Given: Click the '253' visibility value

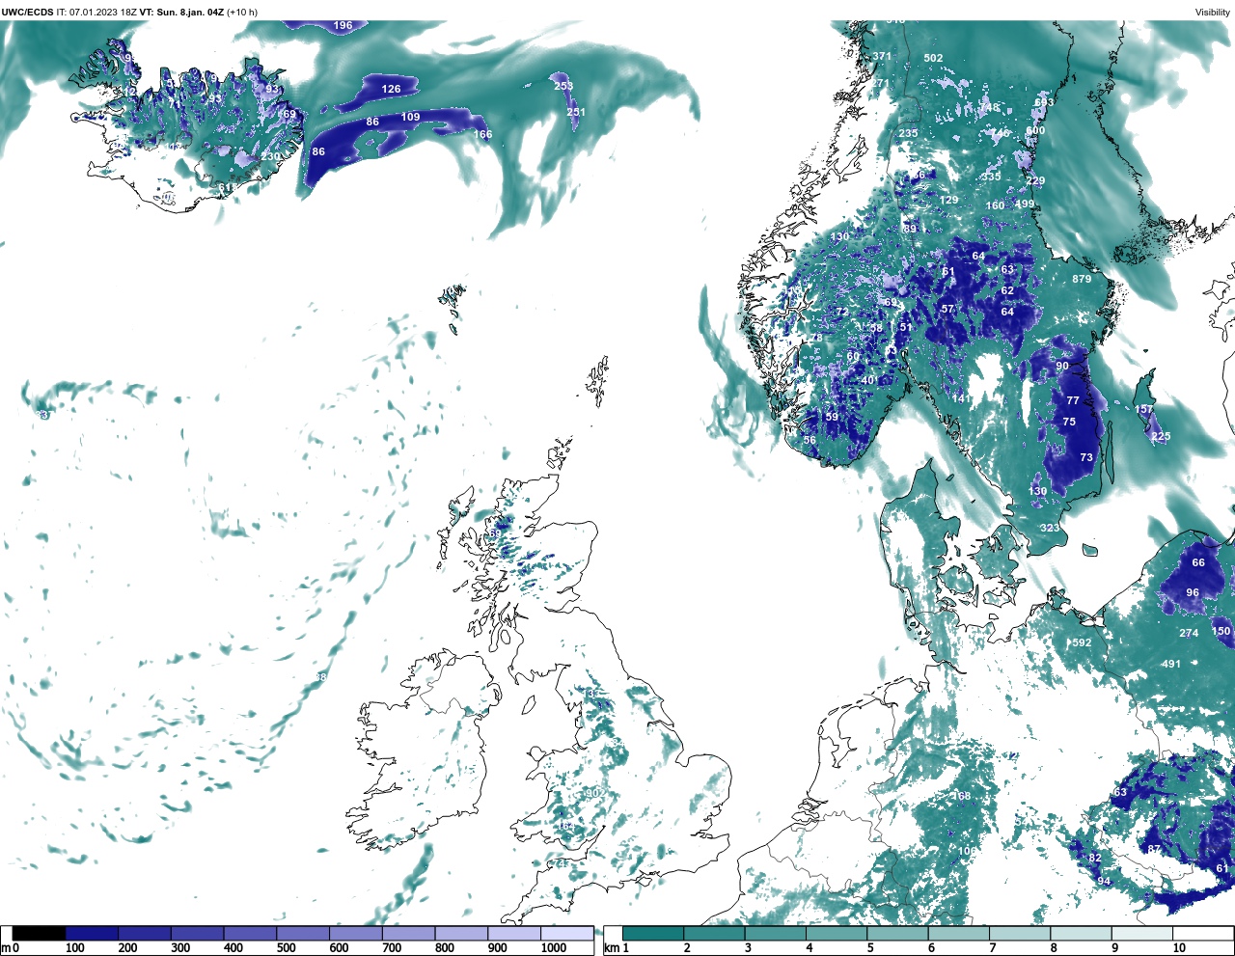Looking at the screenshot, I should coord(563,86).
